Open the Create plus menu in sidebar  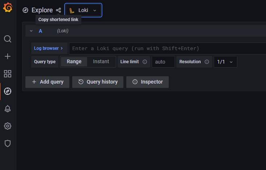8,56
